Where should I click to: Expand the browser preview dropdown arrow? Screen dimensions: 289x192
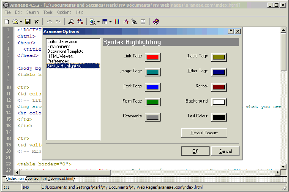tap(98, 22)
